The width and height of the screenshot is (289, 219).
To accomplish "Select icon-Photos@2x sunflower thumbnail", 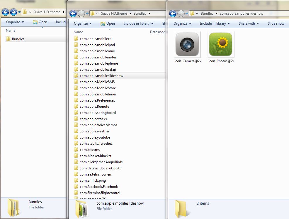I will 221,44.
